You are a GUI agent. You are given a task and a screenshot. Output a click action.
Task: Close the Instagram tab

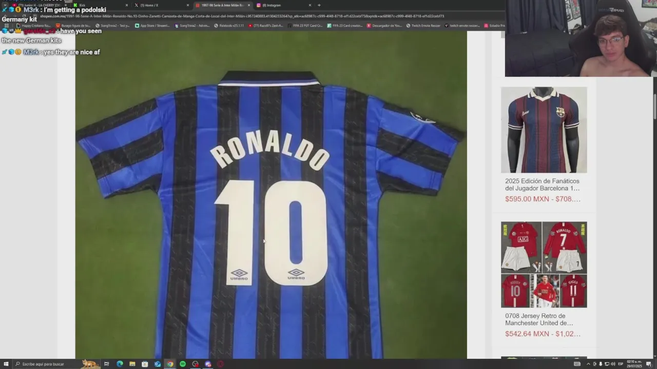(310, 5)
